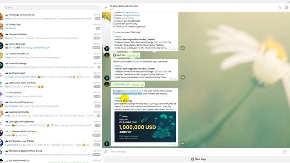Open the Daddy Doge chat
Image resolution: width=290 pixels, height=163 pixels.
pos(50,26)
